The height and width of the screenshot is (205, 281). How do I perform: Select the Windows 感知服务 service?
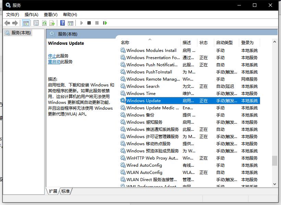click(190, 122)
